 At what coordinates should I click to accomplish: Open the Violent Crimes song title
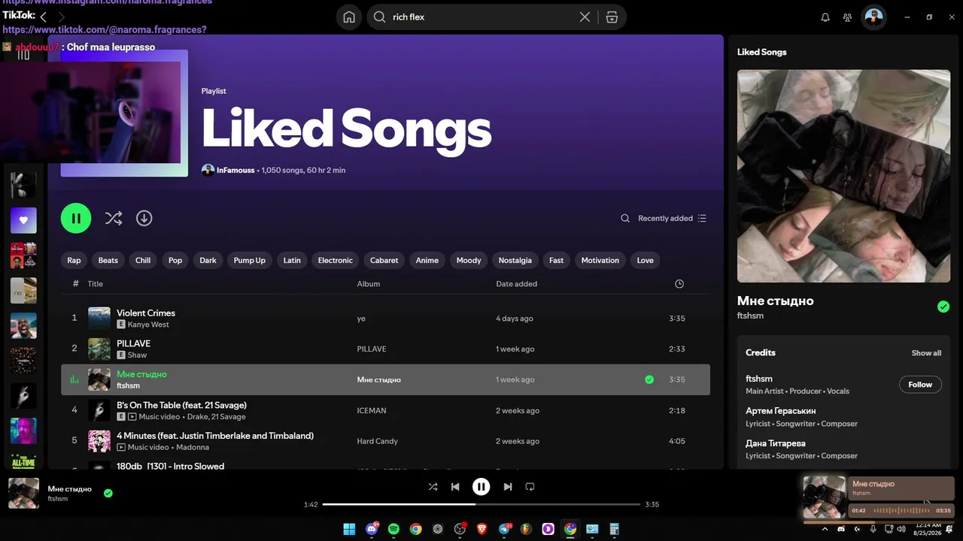click(x=146, y=313)
